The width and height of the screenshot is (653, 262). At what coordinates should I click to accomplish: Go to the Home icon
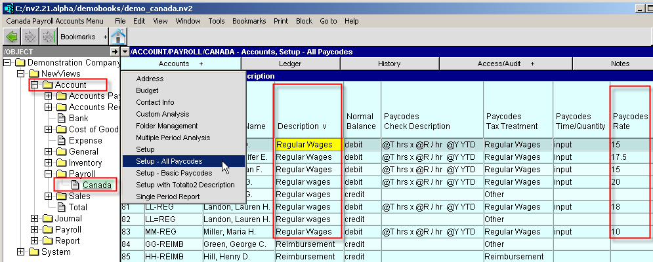click(118, 37)
